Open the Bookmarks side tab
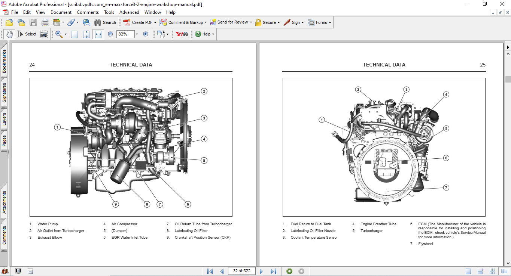The height and width of the screenshot is (276, 511). coord(4,62)
